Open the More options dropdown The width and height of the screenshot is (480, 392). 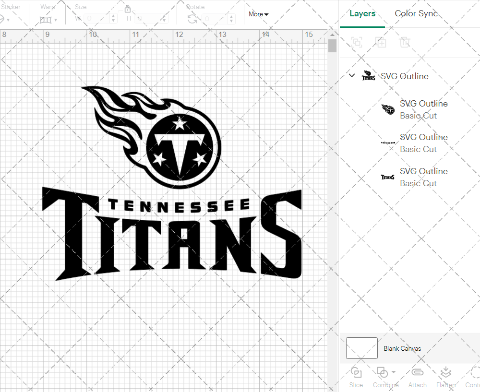(x=258, y=14)
